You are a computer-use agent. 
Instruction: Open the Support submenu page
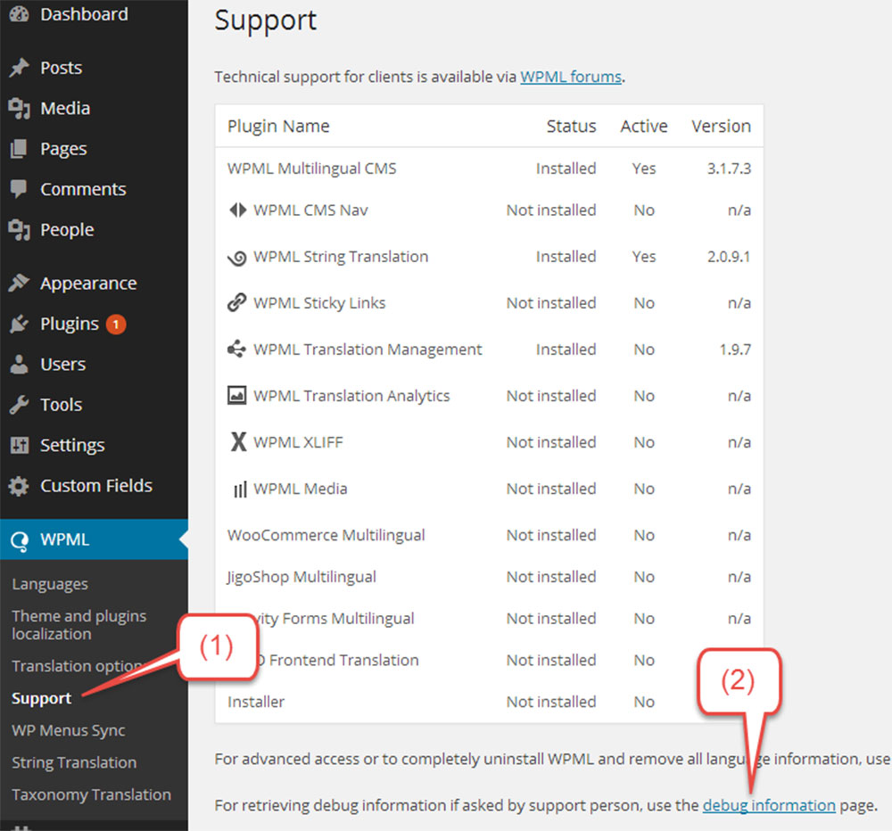pos(42,698)
